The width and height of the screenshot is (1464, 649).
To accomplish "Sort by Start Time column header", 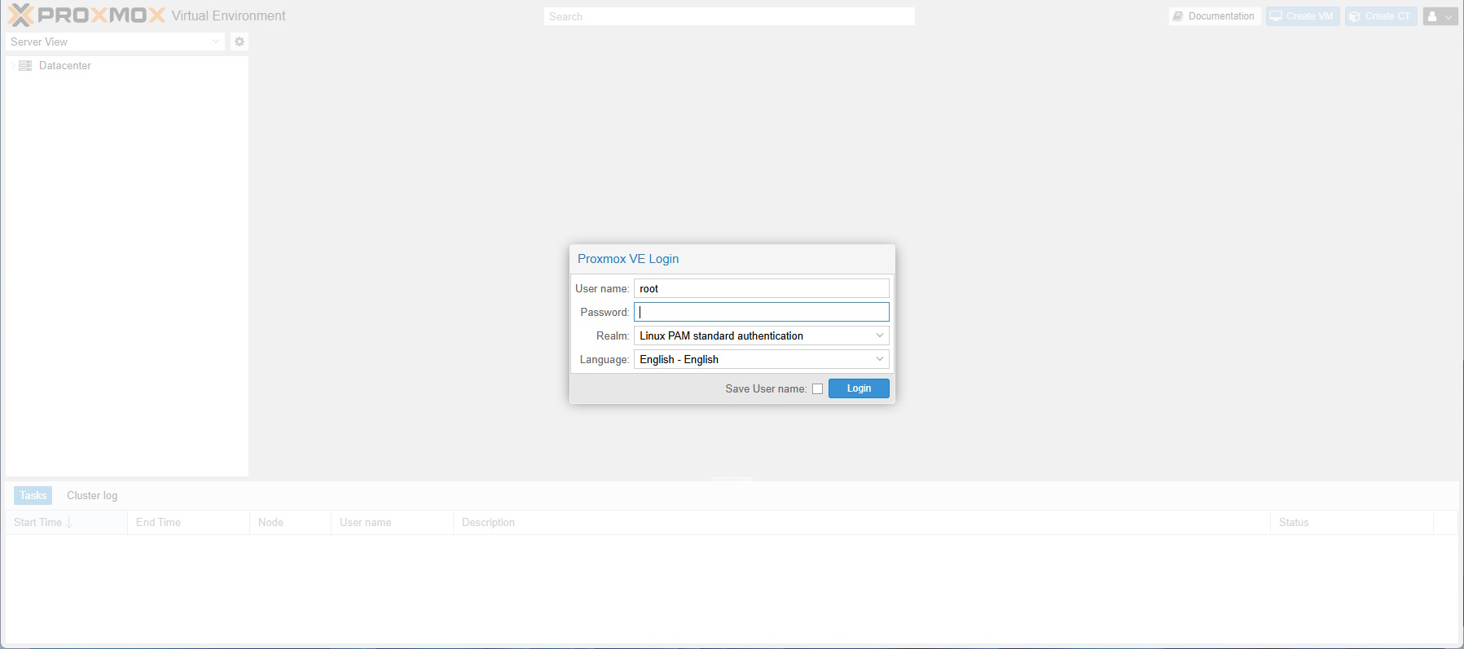I will [66, 522].
